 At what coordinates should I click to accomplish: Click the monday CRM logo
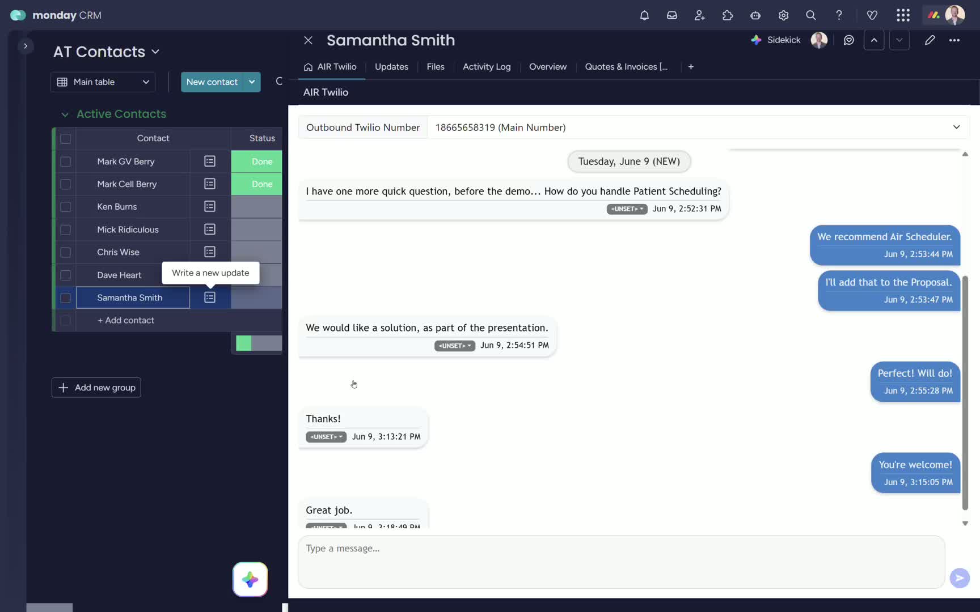coord(56,15)
